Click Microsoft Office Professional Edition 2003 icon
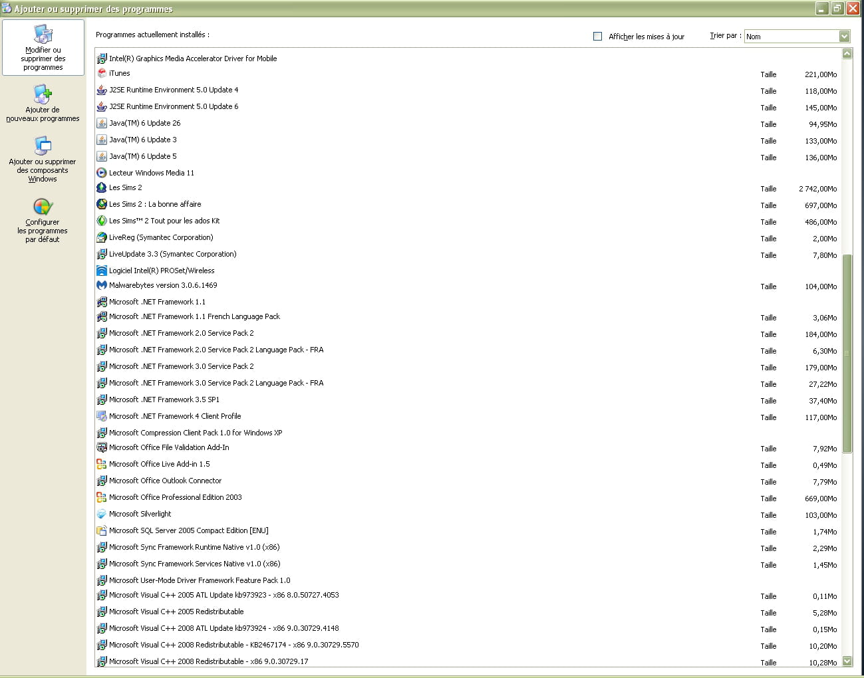Viewport: 864px width, 678px height. 102,497
